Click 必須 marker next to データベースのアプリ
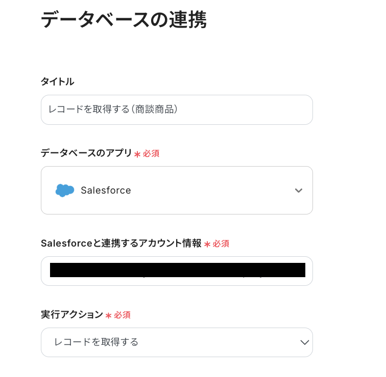Viewport: 386px width, 377px height. 151,153
